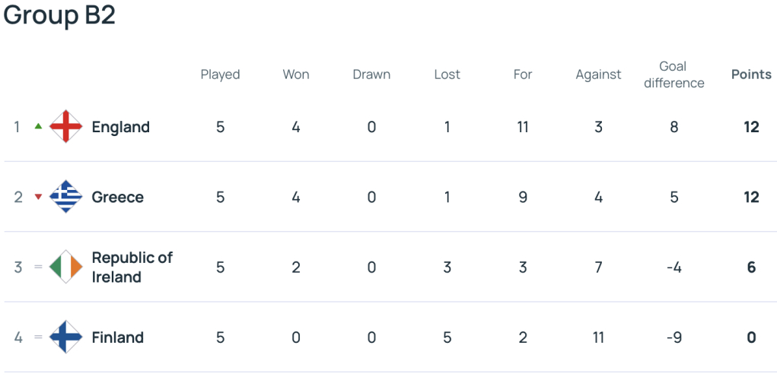Click the England flag icon
Screen dimensions: 777x380
click(x=66, y=127)
